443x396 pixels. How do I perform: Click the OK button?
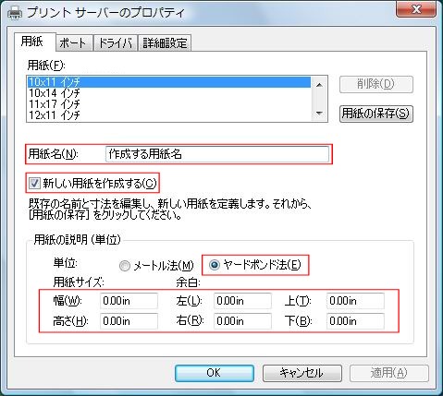pos(215,373)
